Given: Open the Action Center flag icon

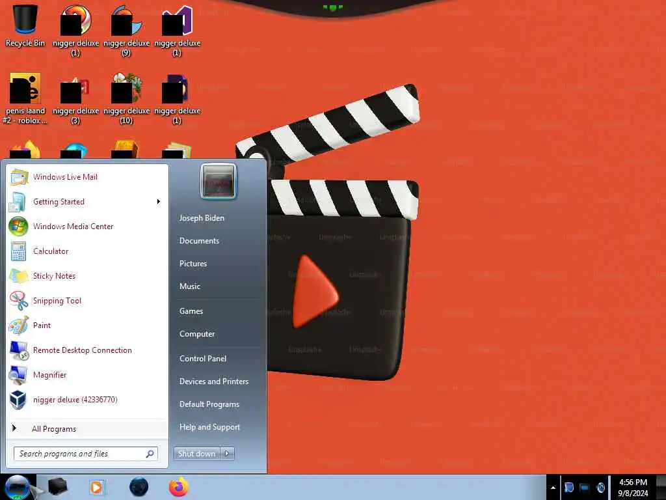Looking at the screenshot, I should coord(569,487).
